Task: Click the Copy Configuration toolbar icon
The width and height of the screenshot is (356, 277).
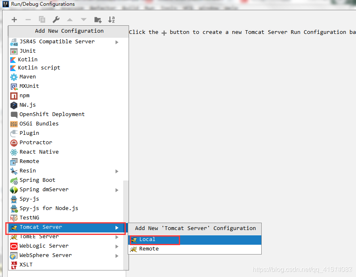Action: coord(42,20)
